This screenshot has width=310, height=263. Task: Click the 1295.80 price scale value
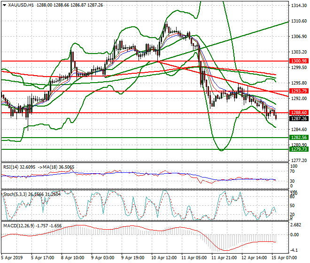[x=299, y=83]
